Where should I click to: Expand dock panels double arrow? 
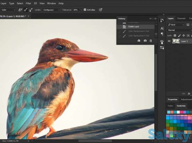point(164,14)
